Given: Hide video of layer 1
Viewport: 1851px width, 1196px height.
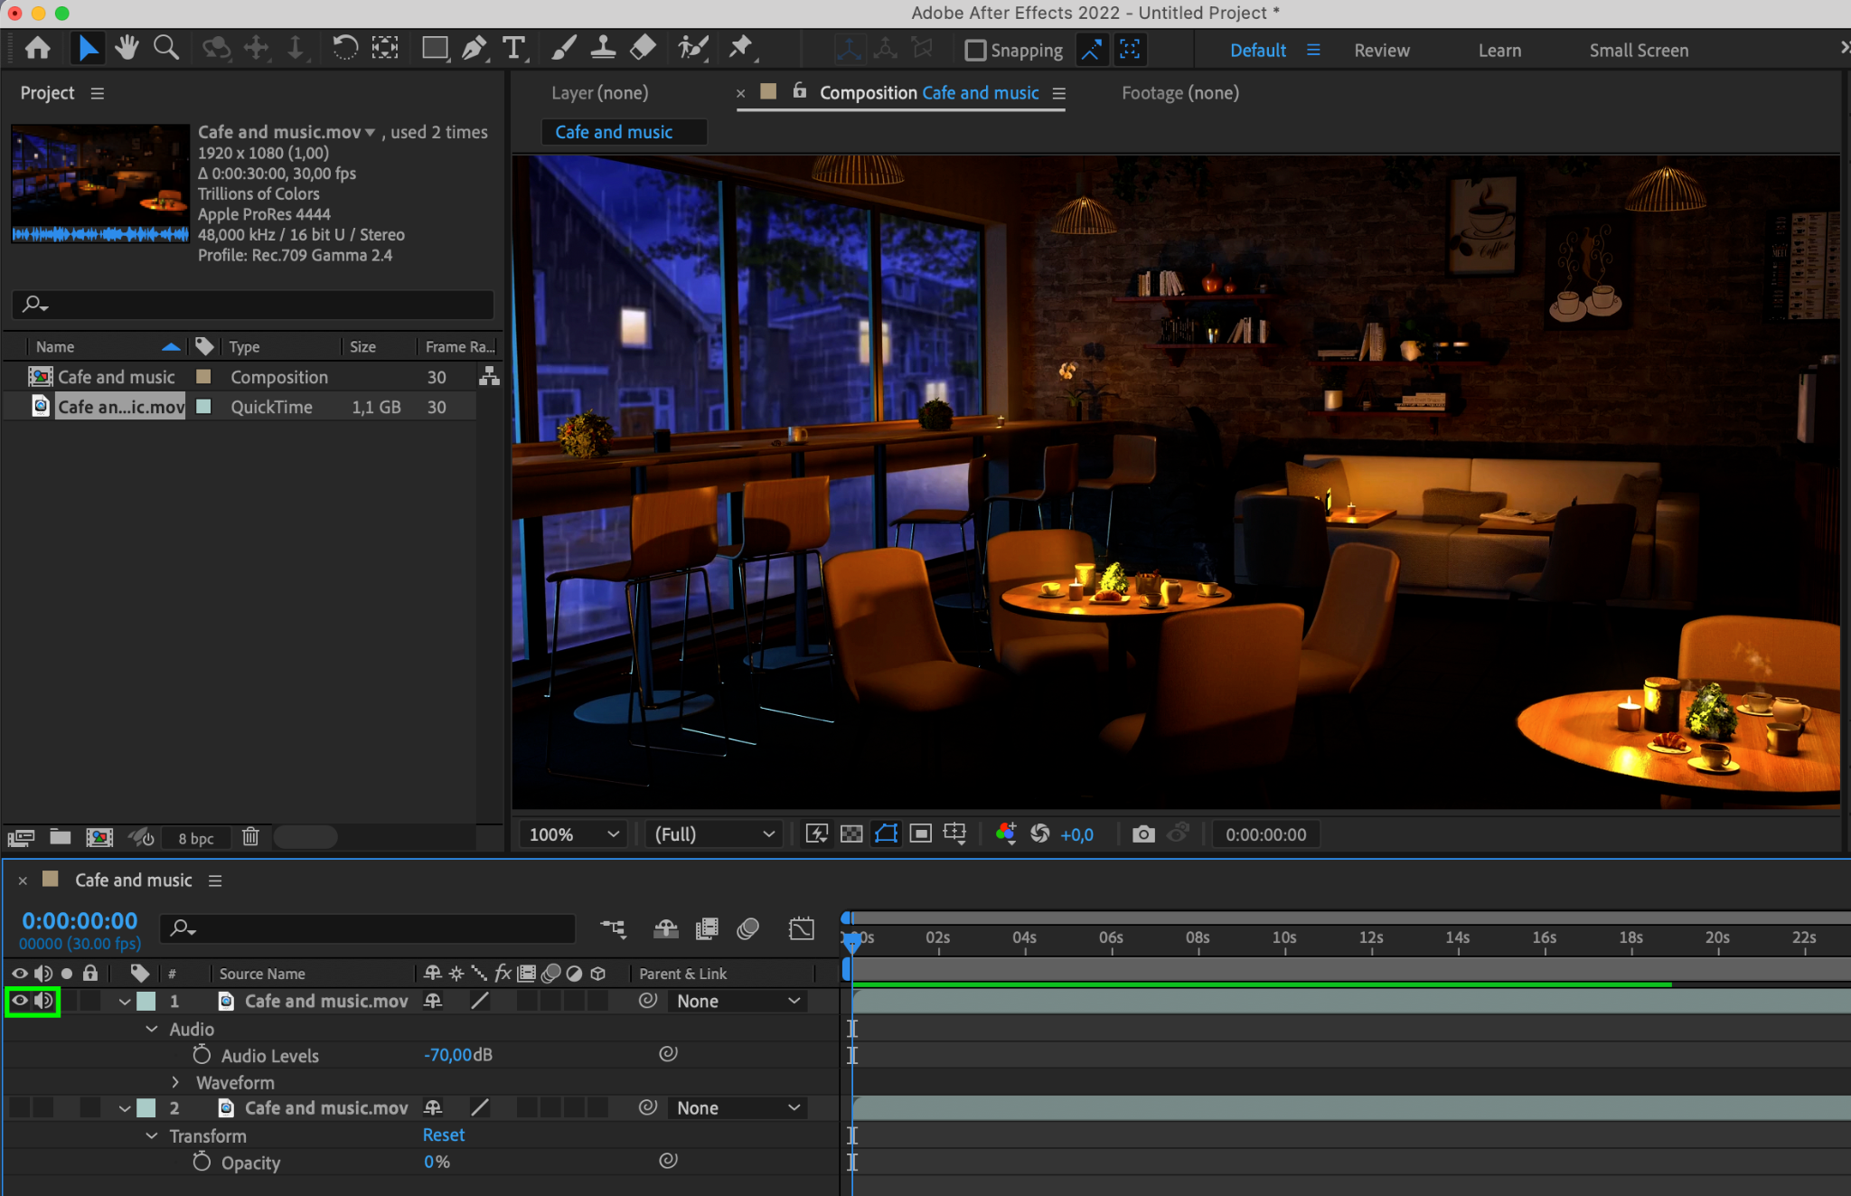Looking at the screenshot, I should tap(19, 1001).
